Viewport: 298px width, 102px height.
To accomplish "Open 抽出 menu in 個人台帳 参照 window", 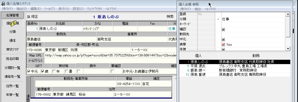I will click(198, 9).
